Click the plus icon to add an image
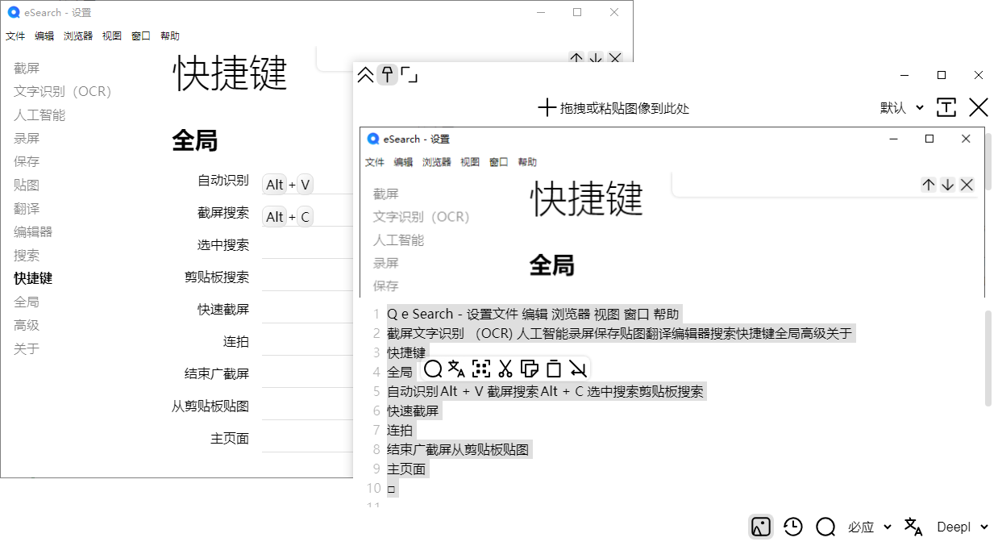 click(547, 108)
